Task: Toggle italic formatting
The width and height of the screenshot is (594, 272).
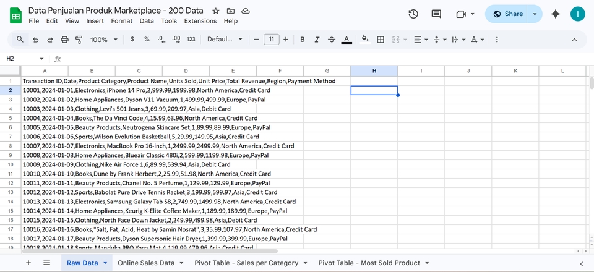Action: click(317, 40)
